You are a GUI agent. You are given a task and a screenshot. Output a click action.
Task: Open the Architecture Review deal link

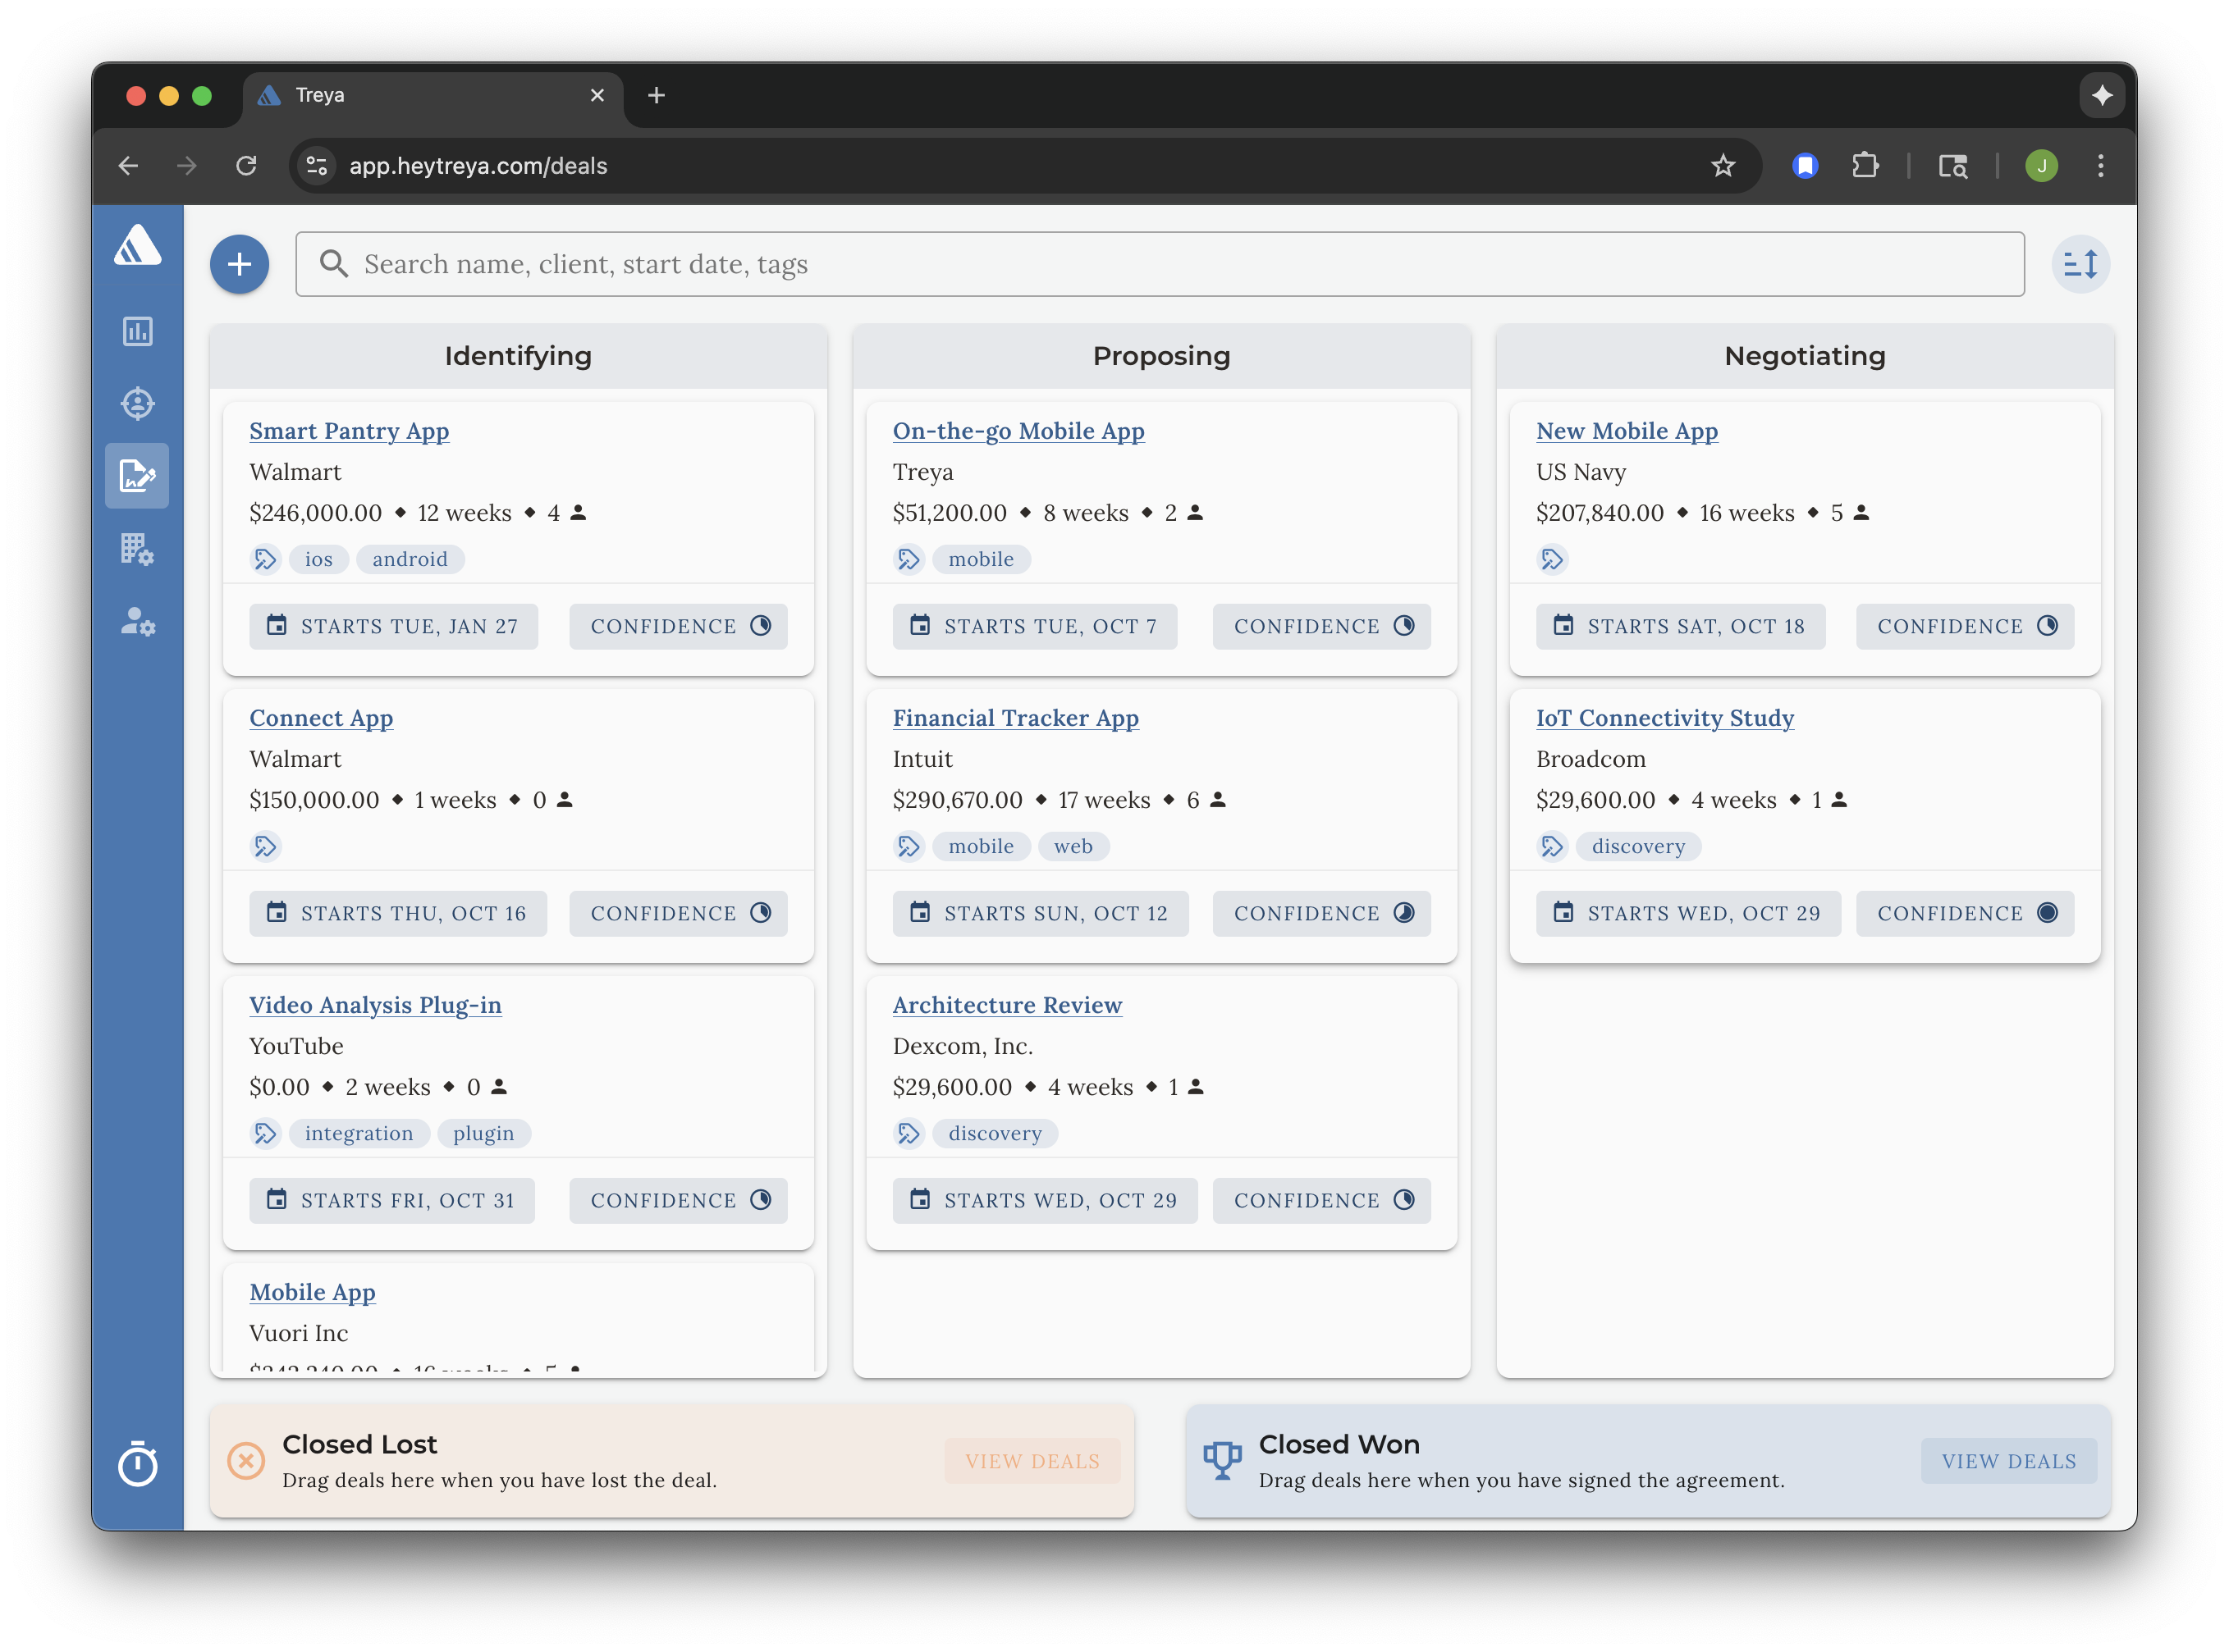click(1006, 1005)
